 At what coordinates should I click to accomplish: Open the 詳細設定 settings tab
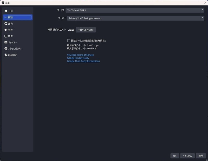pos(18,55)
